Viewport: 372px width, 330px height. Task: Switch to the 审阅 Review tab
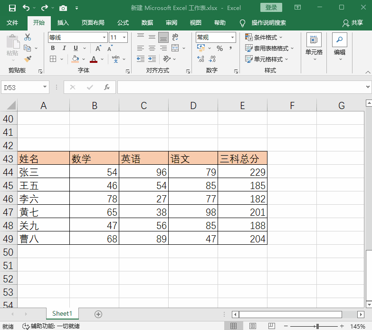172,23
